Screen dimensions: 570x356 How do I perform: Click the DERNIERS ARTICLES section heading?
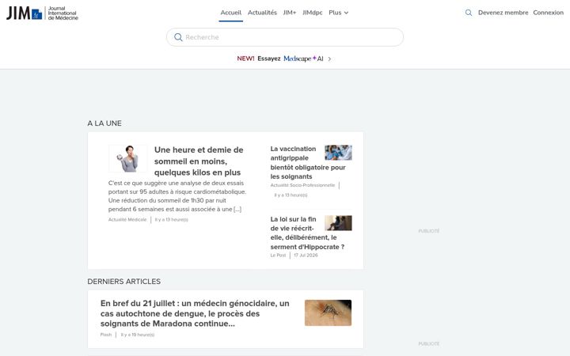[124, 282]
